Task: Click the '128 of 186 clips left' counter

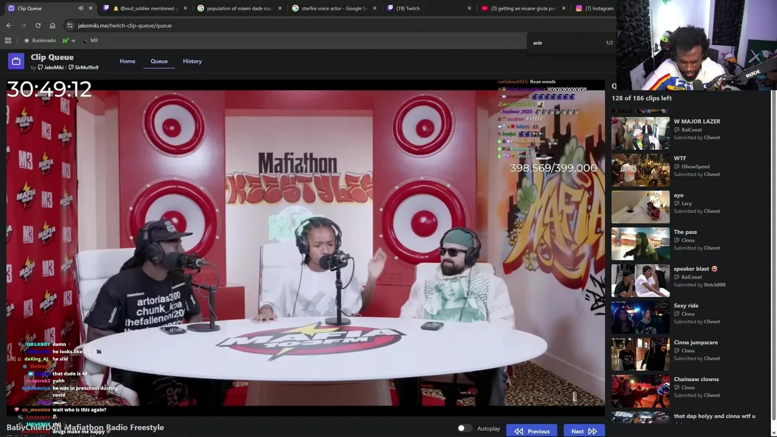Action: pyautogui.click(x=642, y=98)
